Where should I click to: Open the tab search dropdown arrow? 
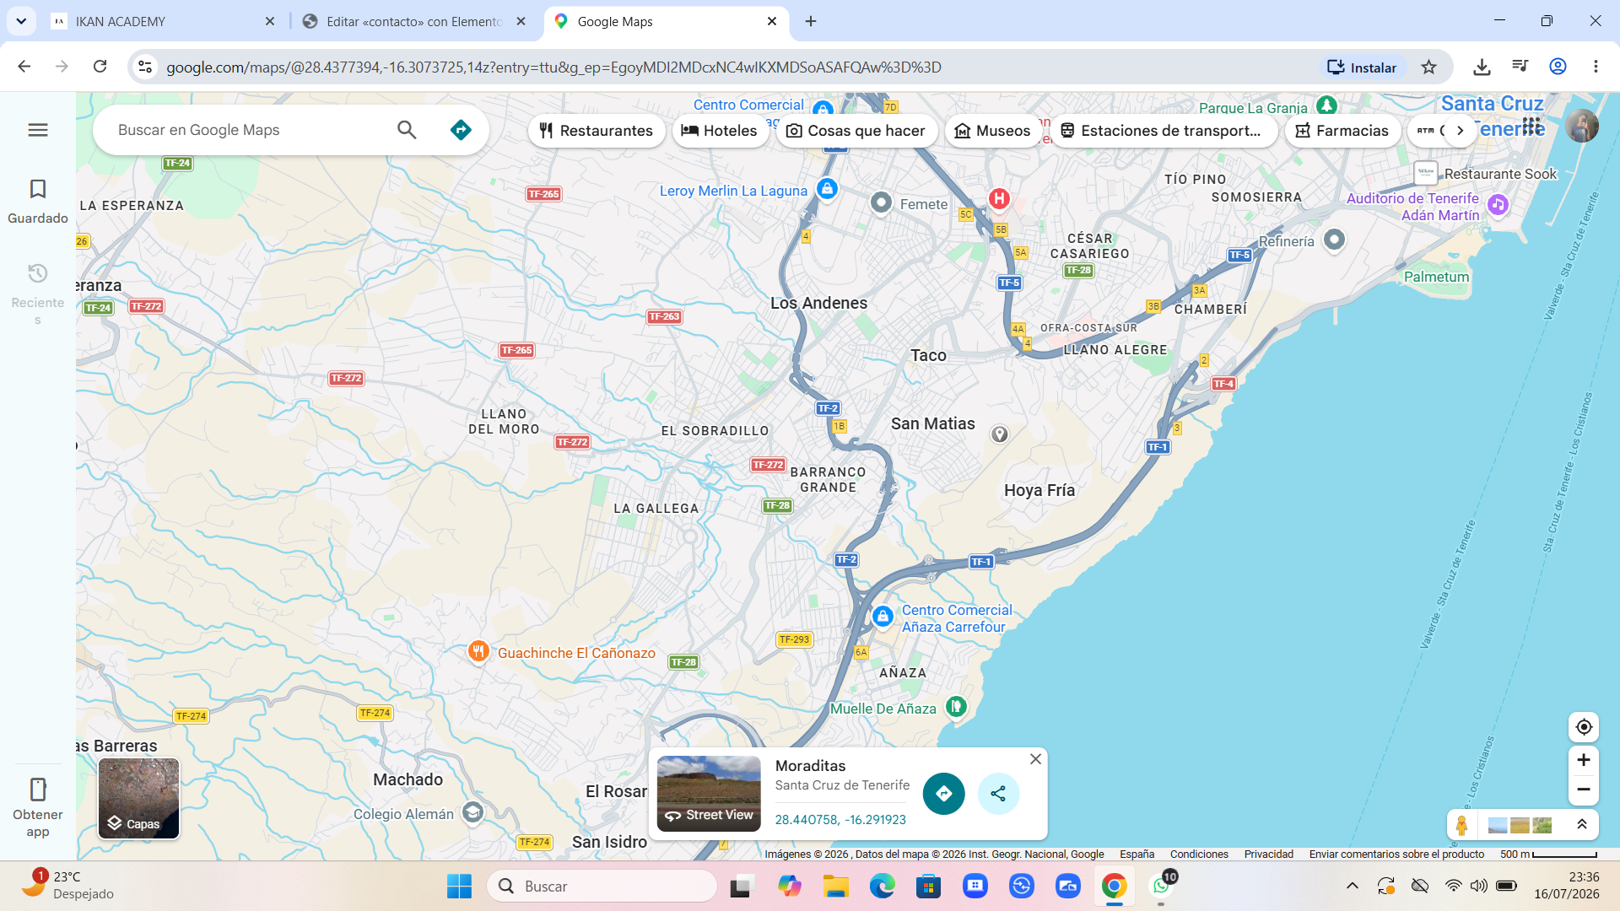21,21
